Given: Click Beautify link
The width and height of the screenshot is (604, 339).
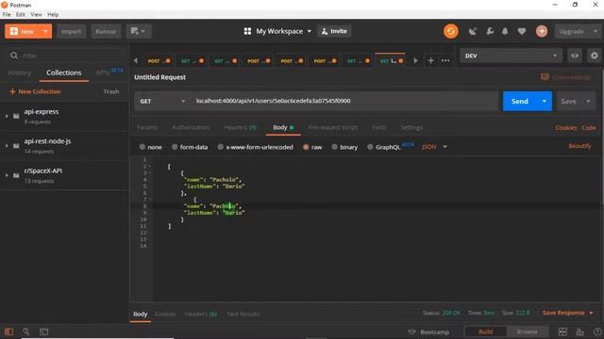Looking at the screenshot, I should pos(579,146).
